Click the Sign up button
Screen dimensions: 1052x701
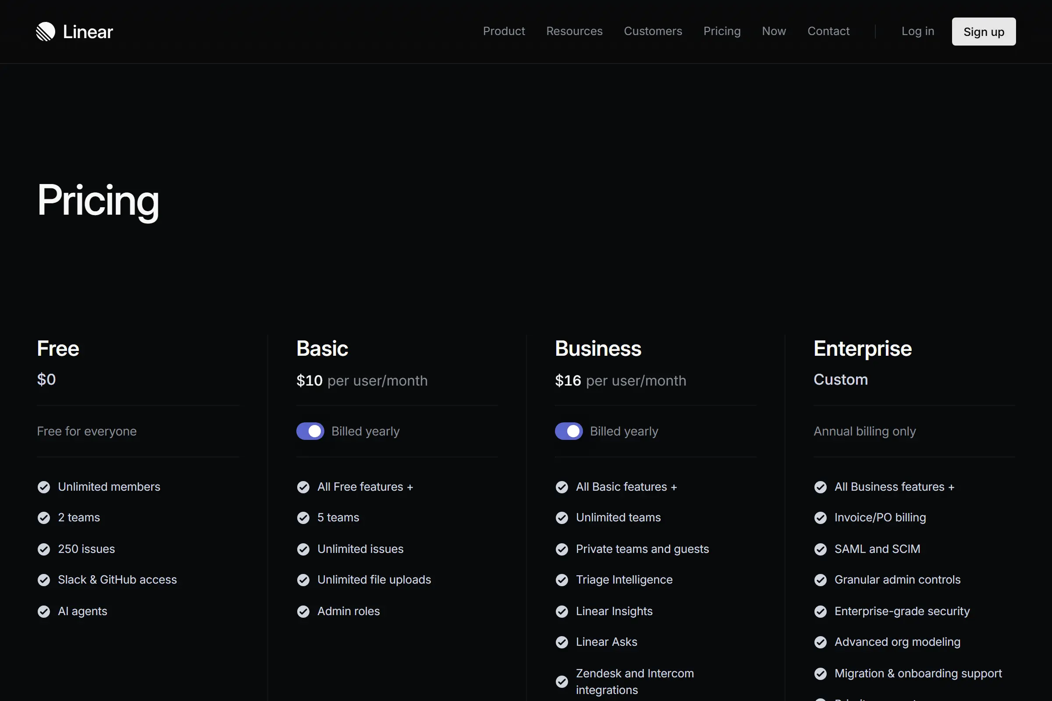coord(984,31)
